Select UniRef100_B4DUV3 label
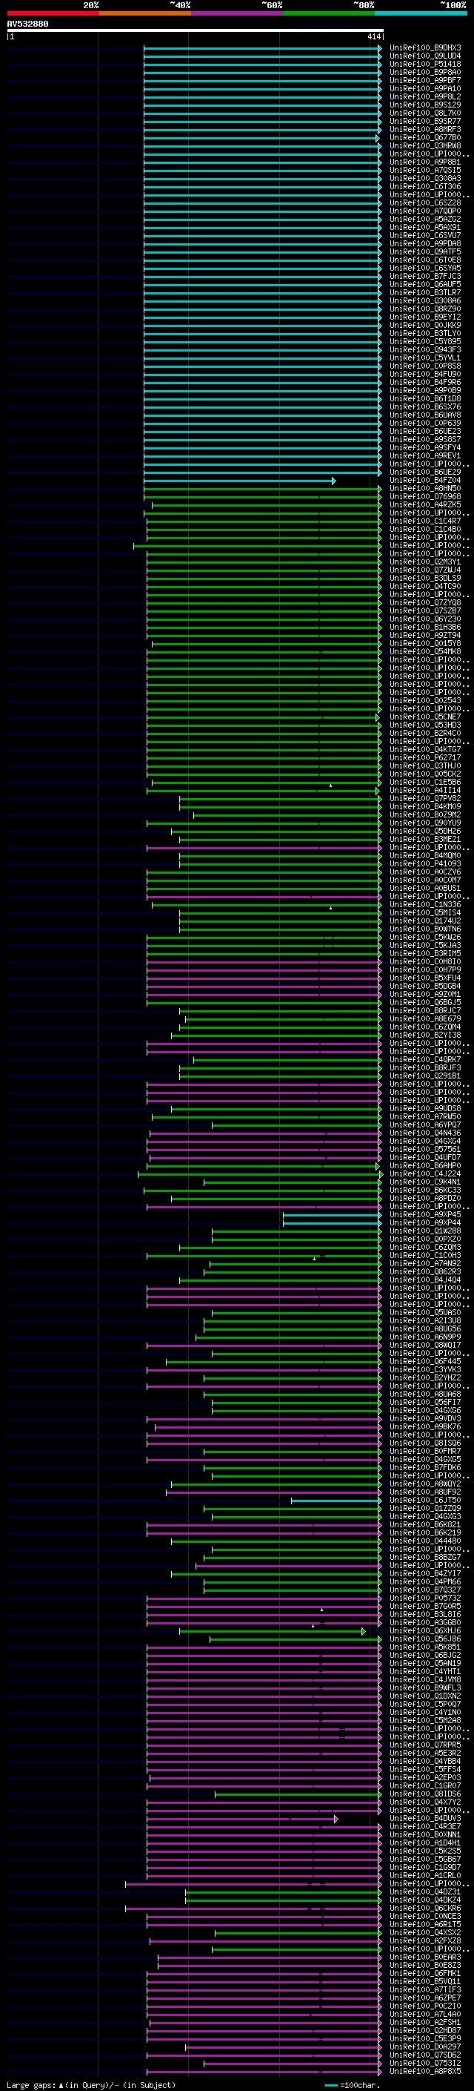474x2091 pixels. [x=425, y=1818]
